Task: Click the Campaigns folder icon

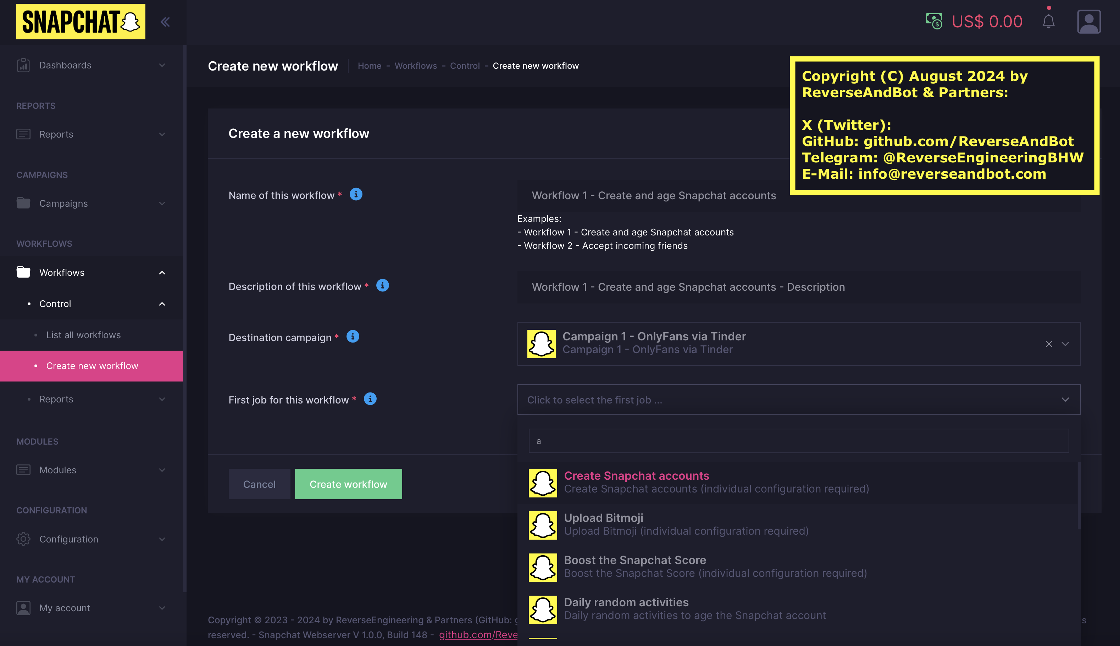Action: [x=23, y=203]
